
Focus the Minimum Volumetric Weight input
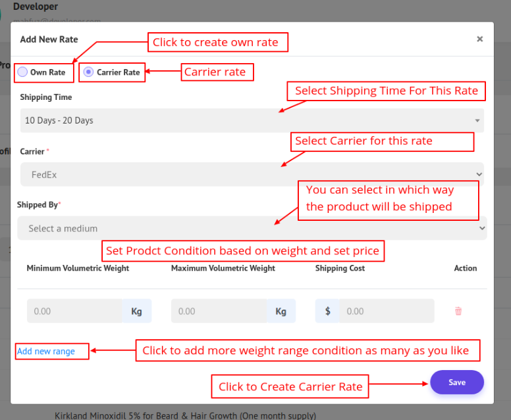[x=74, y=311]
